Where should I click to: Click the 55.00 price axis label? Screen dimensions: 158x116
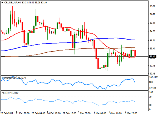point(152,6)
